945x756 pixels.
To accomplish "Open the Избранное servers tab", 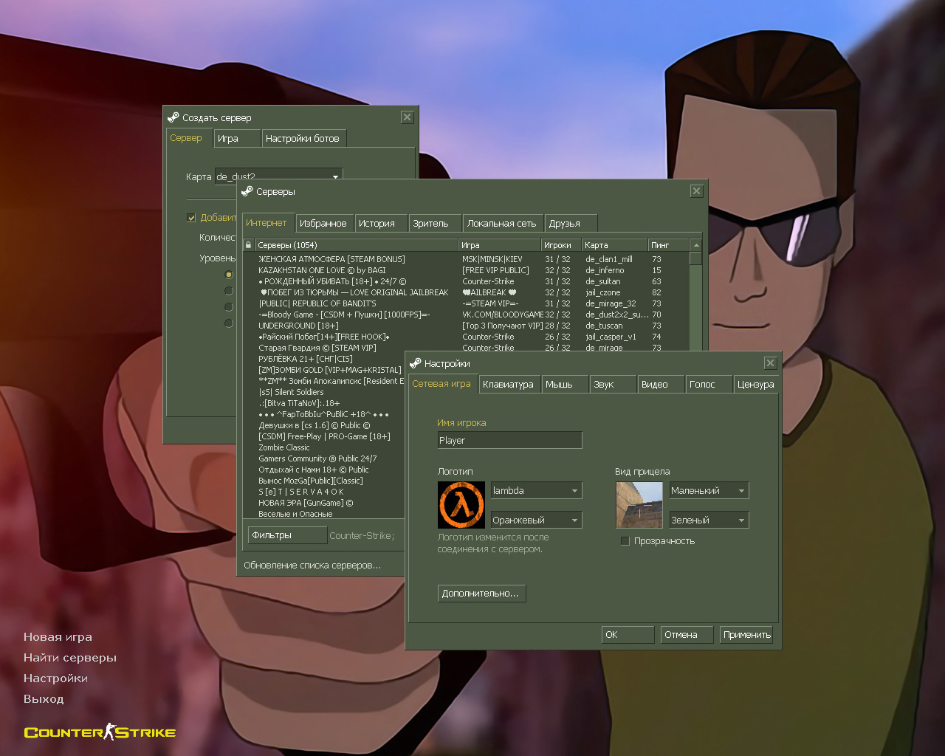I will point(323,224).
